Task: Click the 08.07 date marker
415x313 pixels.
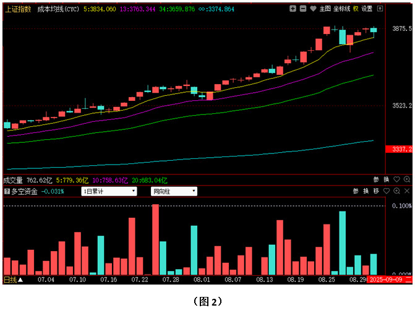Action: [233, 280]
